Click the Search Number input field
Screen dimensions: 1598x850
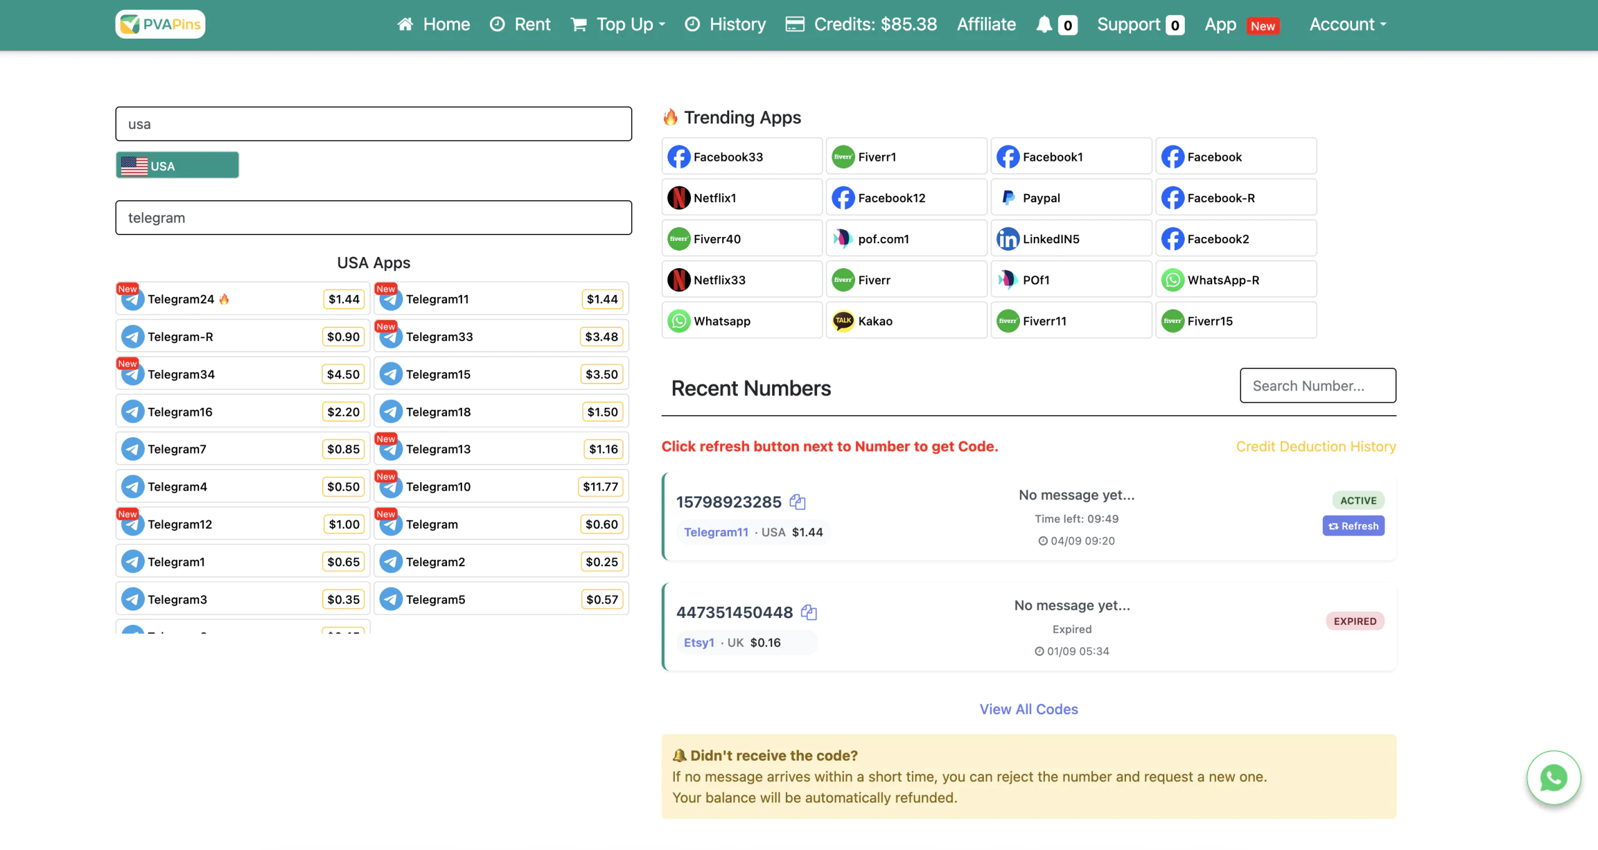coord(1318,385)
